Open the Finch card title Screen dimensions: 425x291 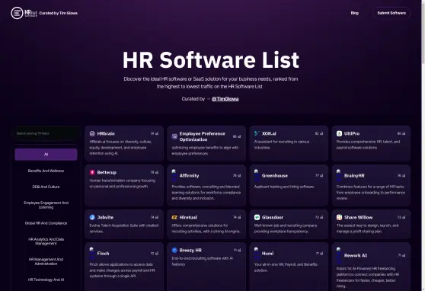[x=103, y=254]
